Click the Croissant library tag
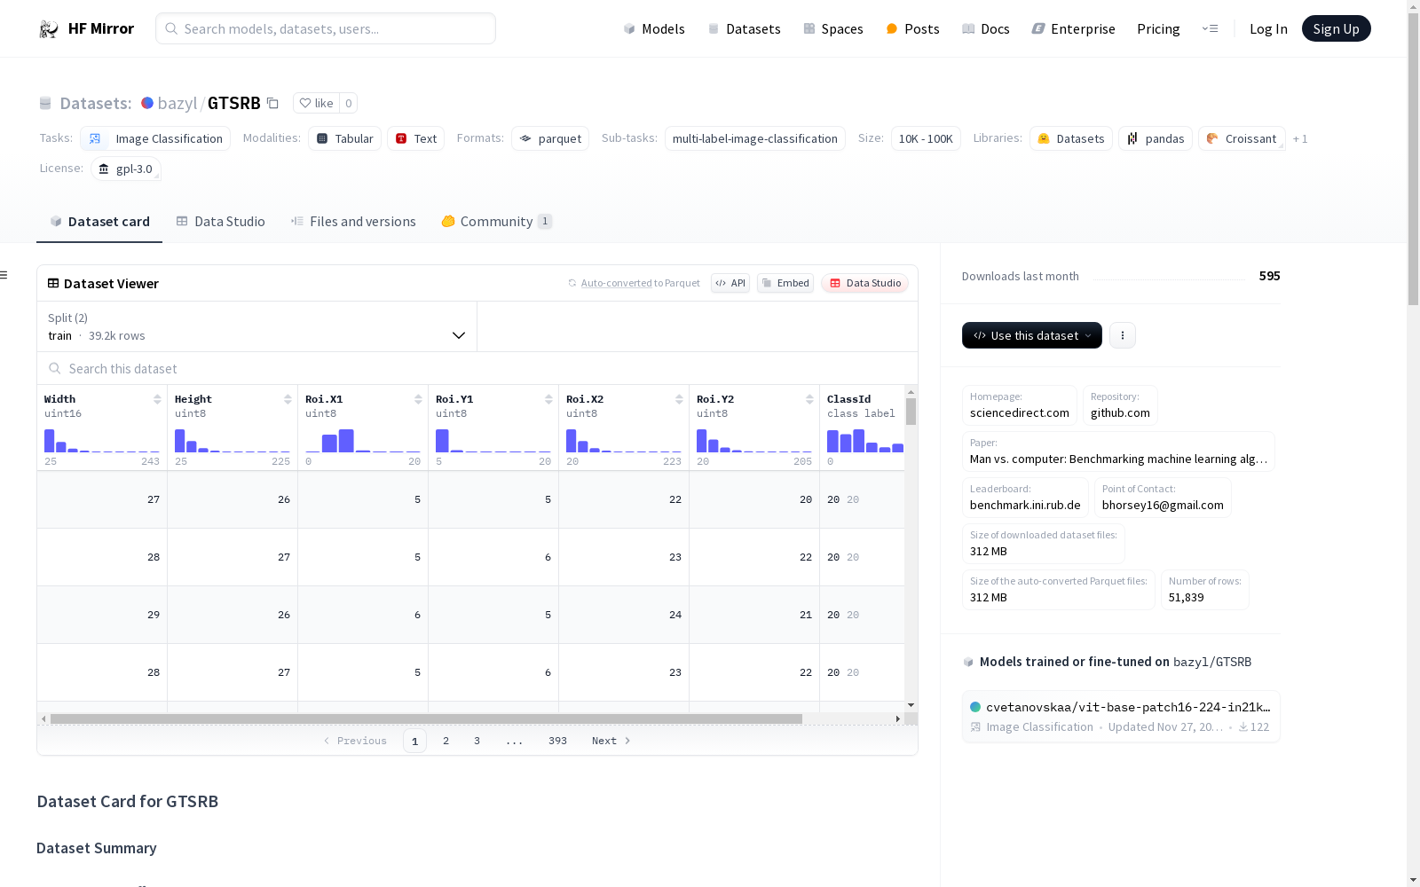The height and width of the screenshot is (887, 1420). [1242, 138]
